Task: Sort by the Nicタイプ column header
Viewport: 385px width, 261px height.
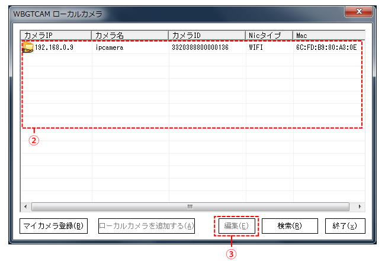Action: [x=269, y=36]
